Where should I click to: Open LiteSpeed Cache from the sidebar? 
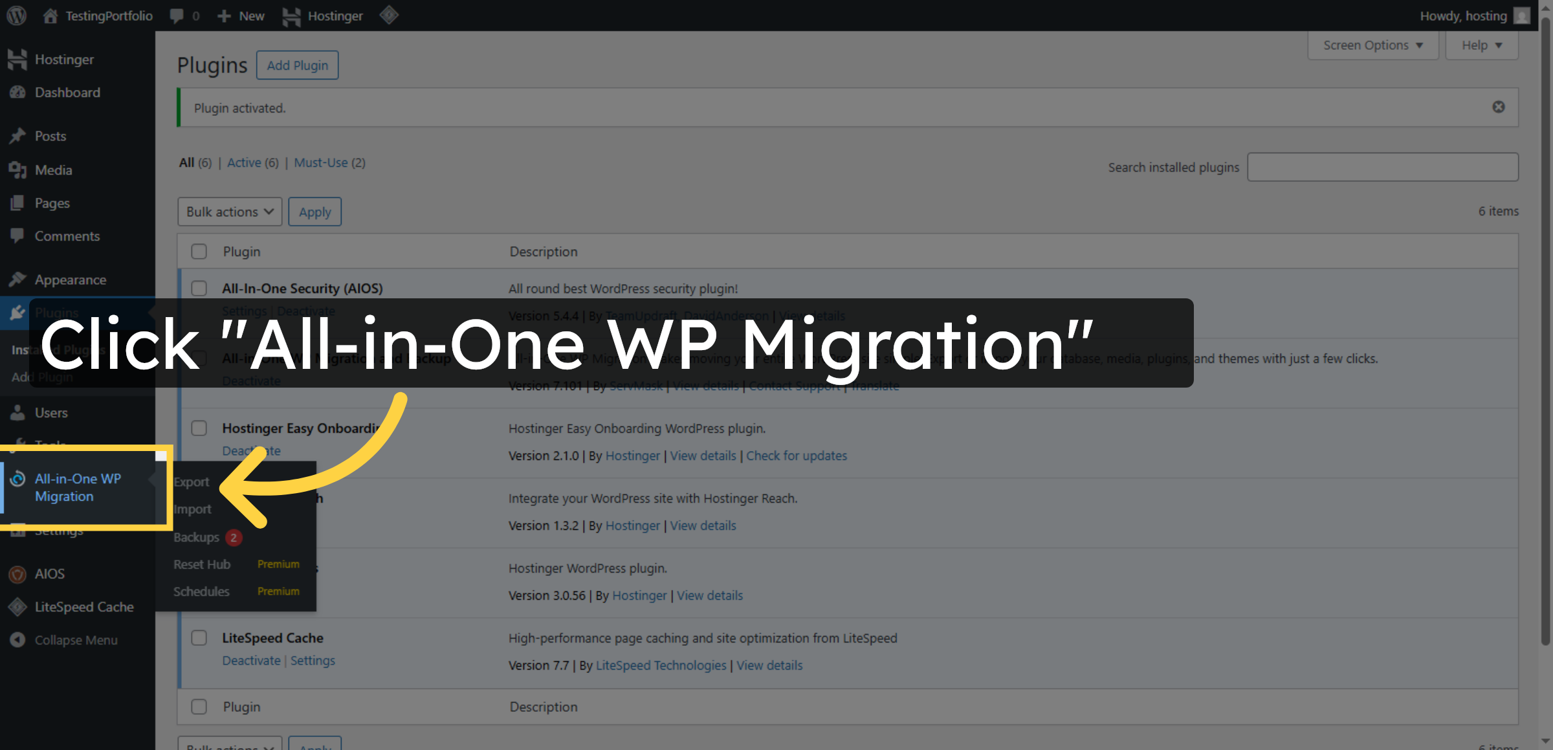pyautogui.click(x=84, y=607)
